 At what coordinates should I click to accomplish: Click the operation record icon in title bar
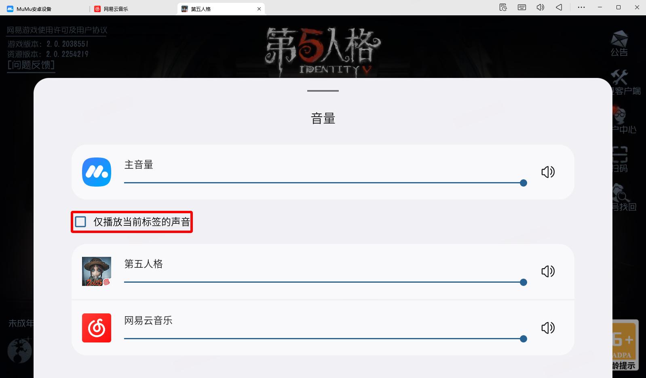pos(503,7)
